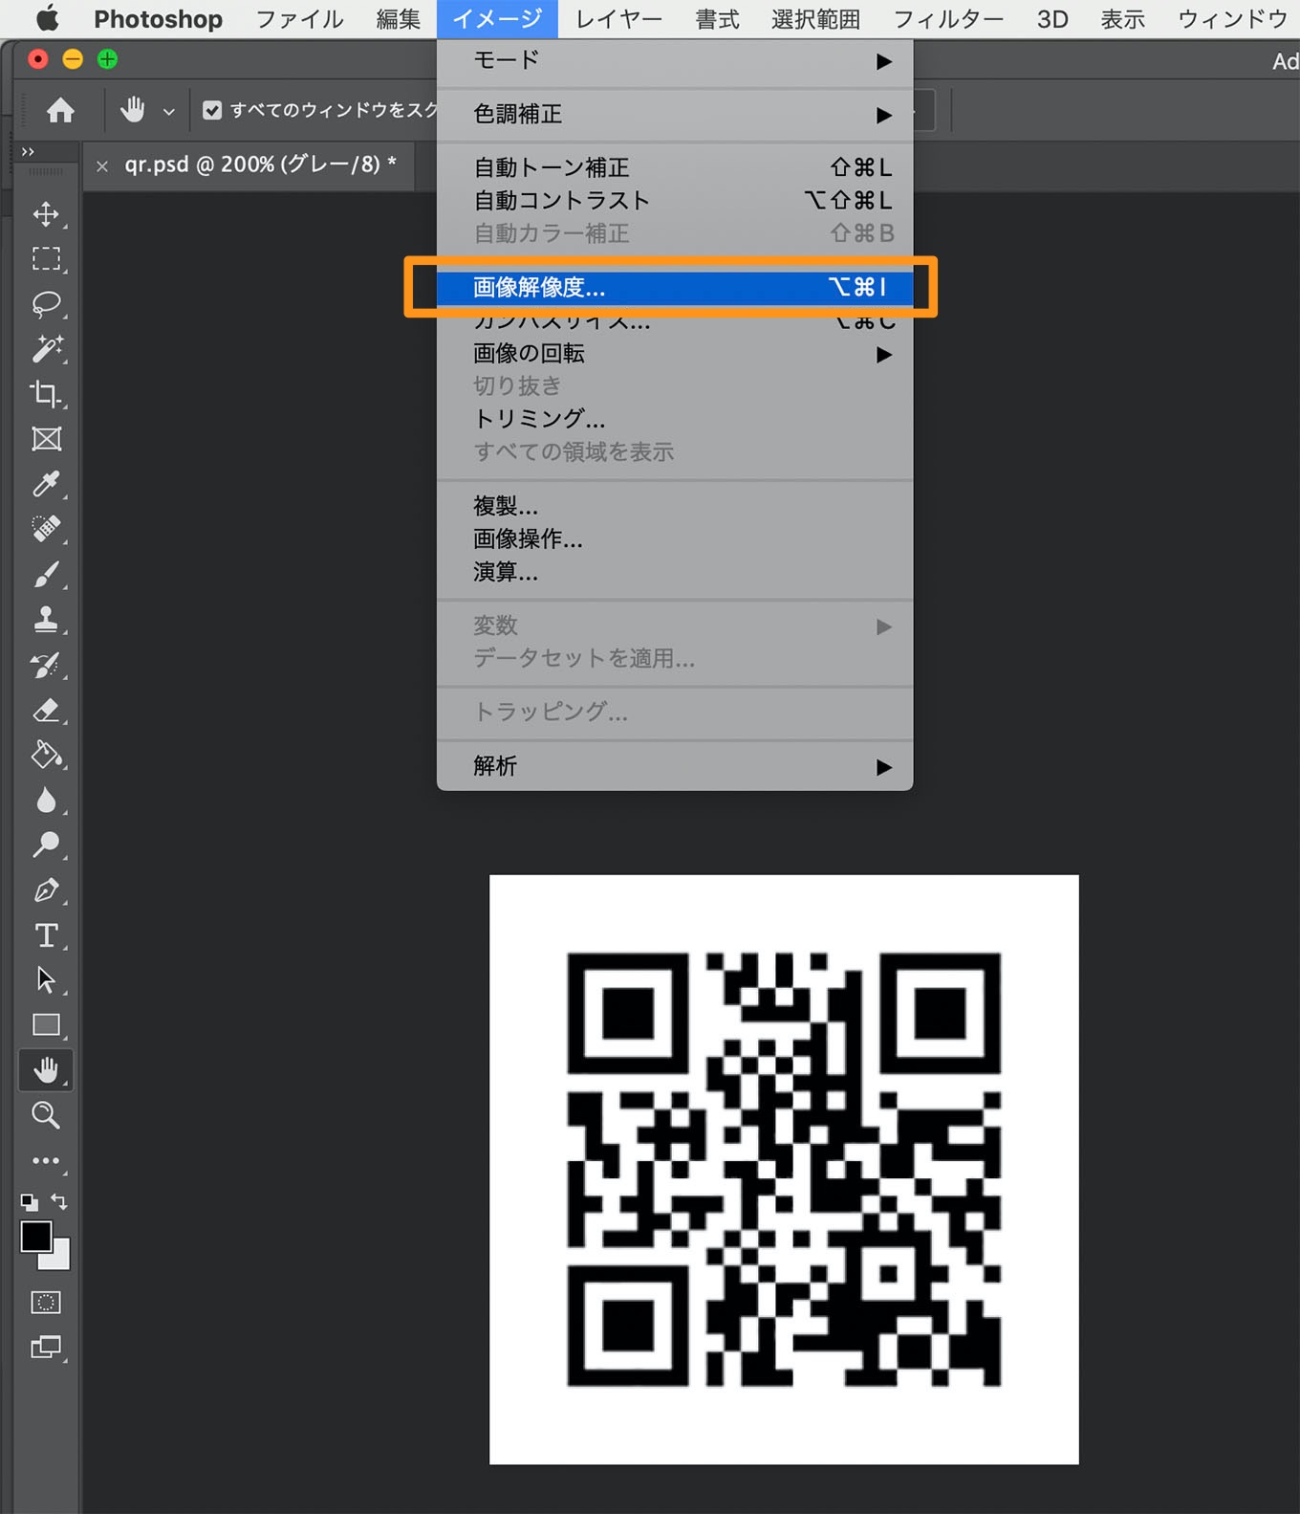Open the 表示 menu
Image resolution: width=1300 pixels, height=1514 pixels.
[1123, 19]
